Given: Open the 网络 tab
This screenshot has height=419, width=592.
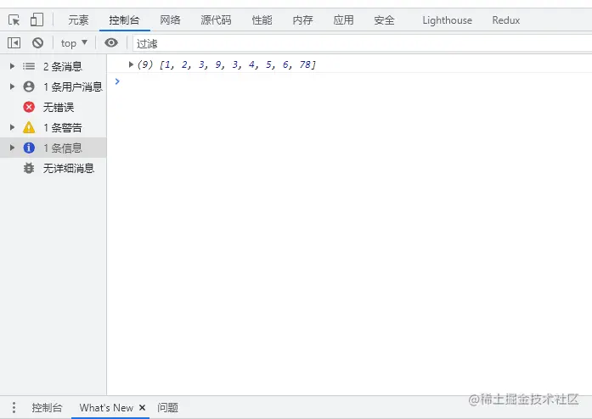Looking at the screenshot, I should point(170,20).
